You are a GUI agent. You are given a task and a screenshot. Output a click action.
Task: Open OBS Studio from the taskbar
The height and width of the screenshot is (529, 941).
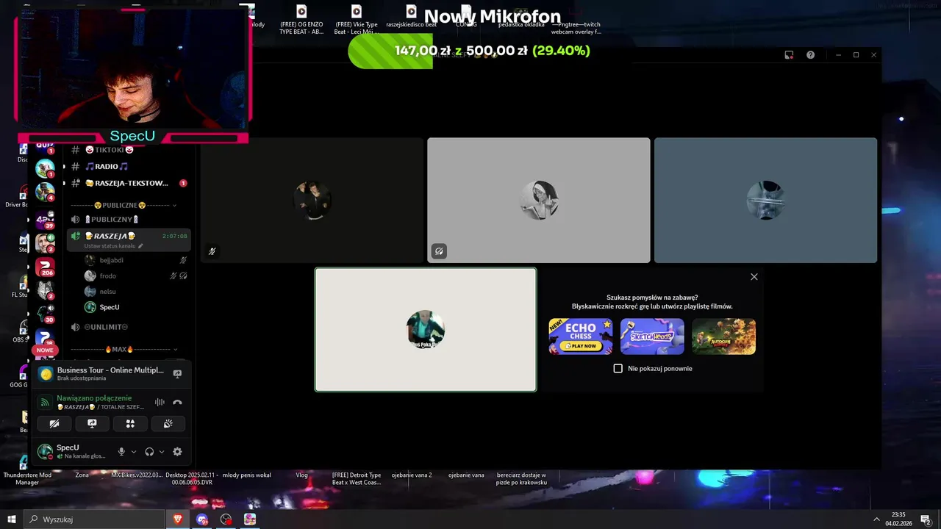[x=226, y=519]
